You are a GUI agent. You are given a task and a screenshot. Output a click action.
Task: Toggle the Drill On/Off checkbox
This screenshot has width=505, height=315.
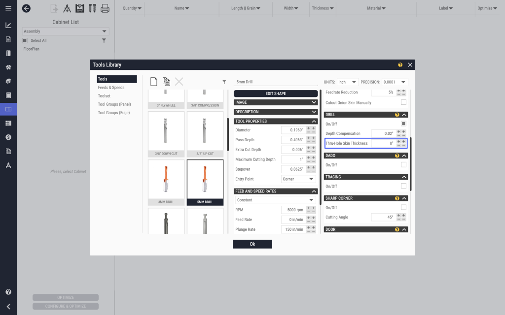click(403, 124)
